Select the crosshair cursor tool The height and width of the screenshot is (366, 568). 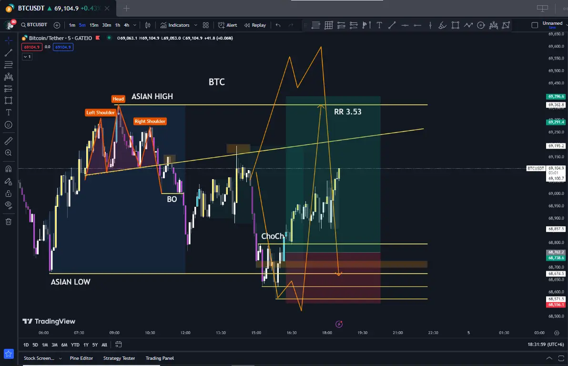click(x=8, y=40)
